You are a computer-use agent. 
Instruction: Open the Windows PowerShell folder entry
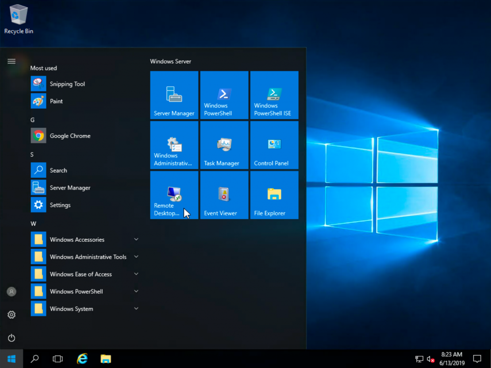pos(85,291)
